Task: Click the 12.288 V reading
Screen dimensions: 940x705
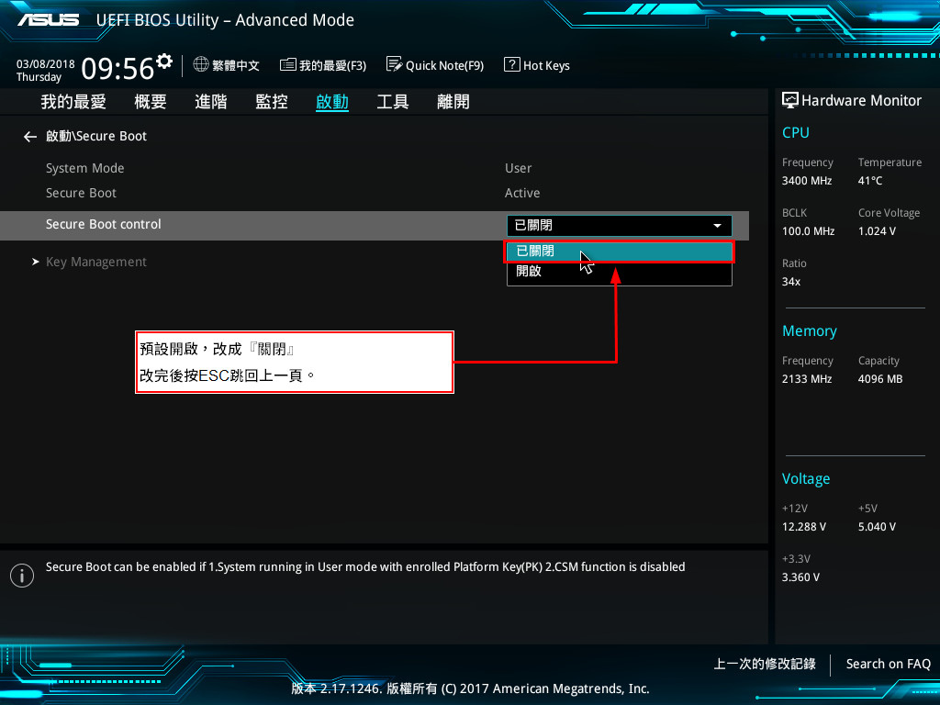Action: coord(803,527)
